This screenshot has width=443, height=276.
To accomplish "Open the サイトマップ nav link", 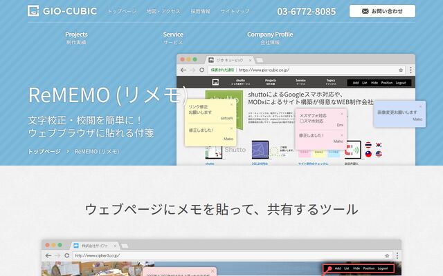I will pyautogui.click(x=235, y=11).
